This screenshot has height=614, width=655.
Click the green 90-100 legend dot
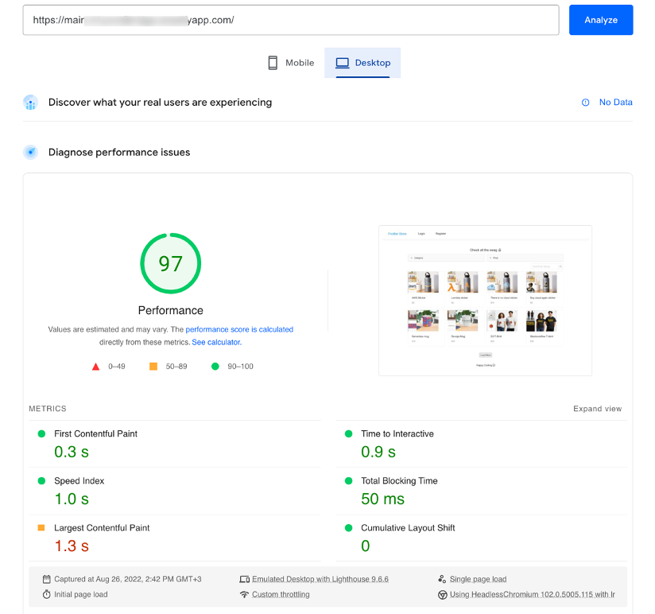pos(213,366)
